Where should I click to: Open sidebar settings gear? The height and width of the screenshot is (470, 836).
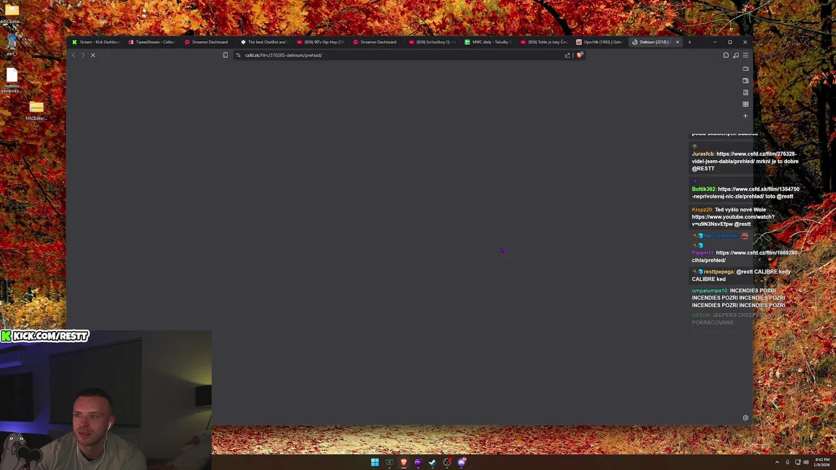tap(745, 418)
